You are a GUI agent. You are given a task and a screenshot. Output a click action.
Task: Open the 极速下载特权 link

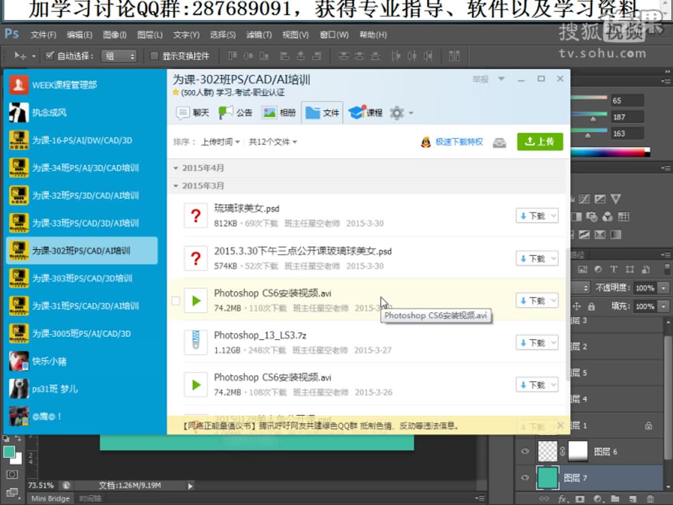[x=459, y=142]
